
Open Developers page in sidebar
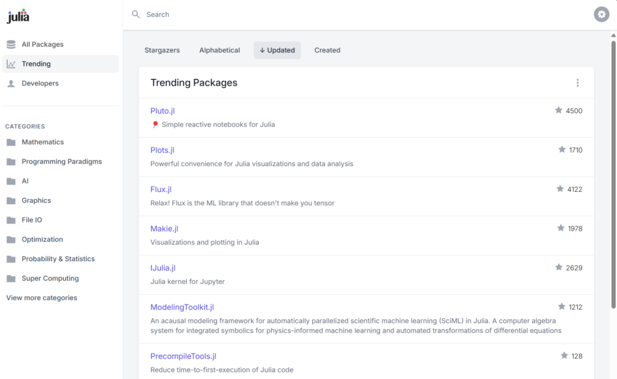[x=61, y=83]
